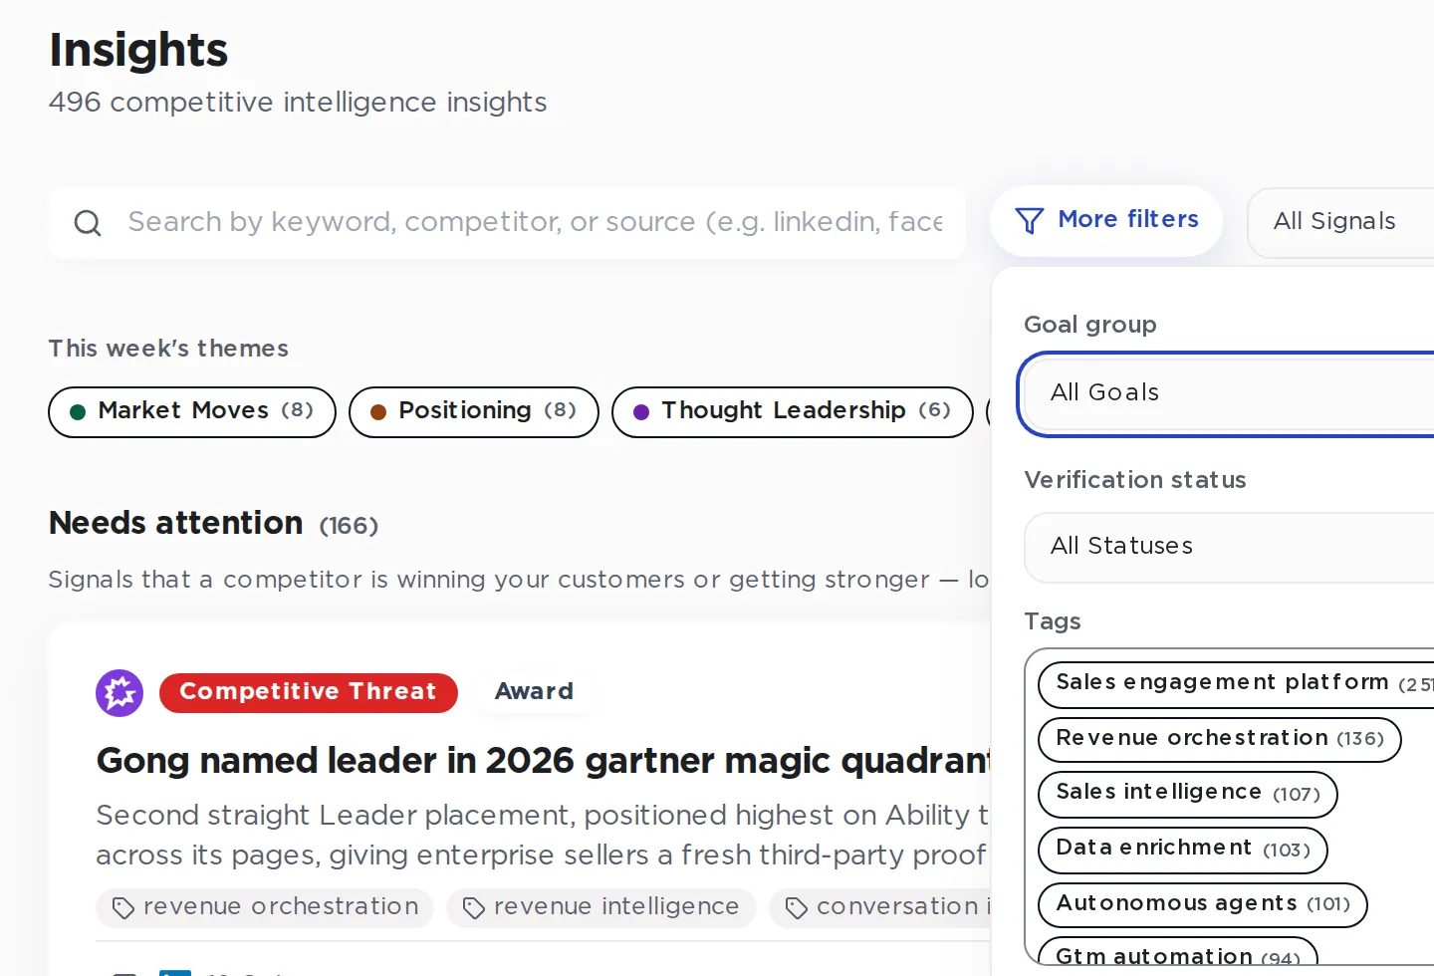Screen dimensions: 1434x976
Task: Click the purple Gong logo avatar
Action: point(119,692)
